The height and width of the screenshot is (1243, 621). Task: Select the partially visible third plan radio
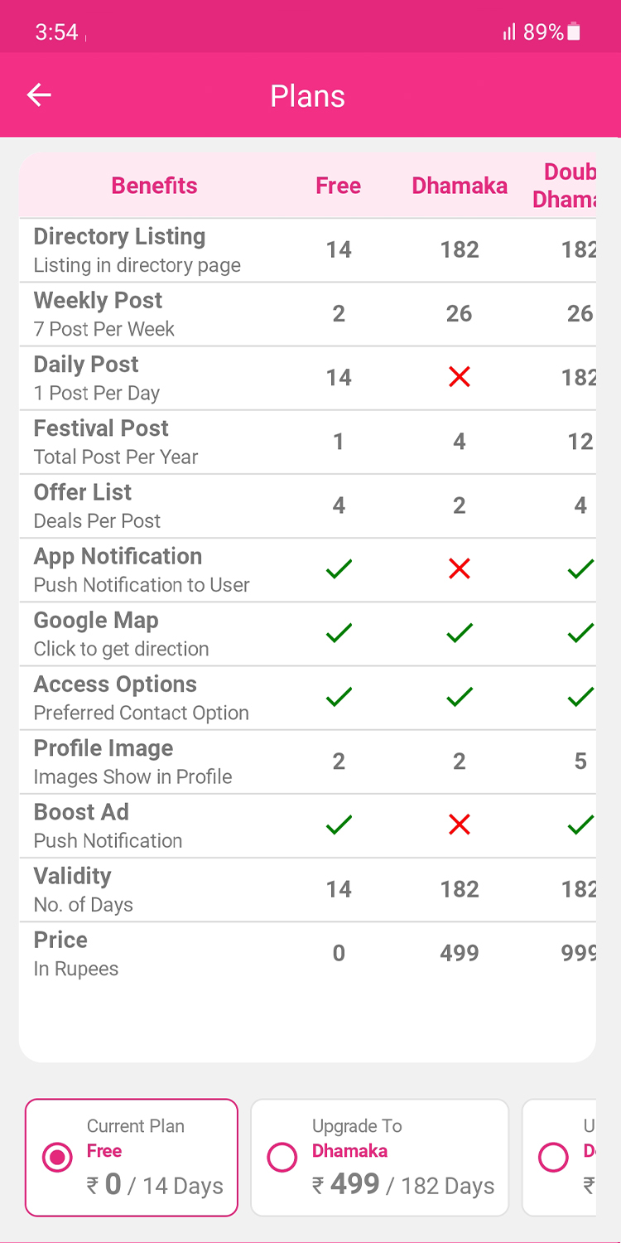553,1158
